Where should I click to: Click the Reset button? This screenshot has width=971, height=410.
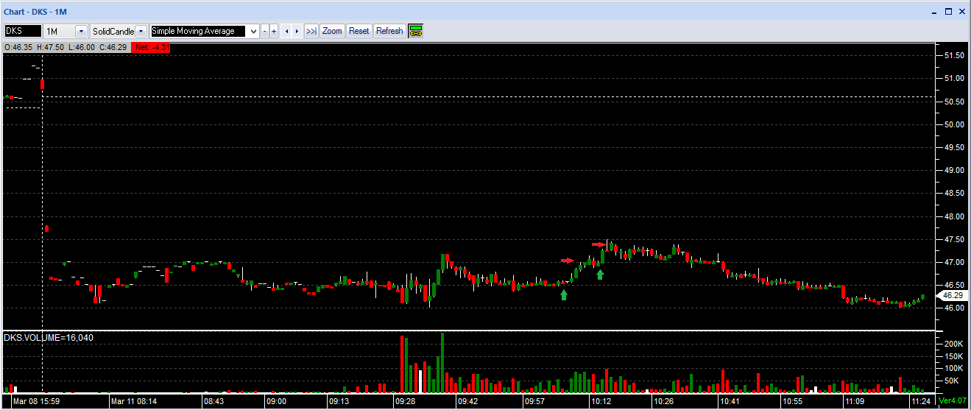click(359, 31)
